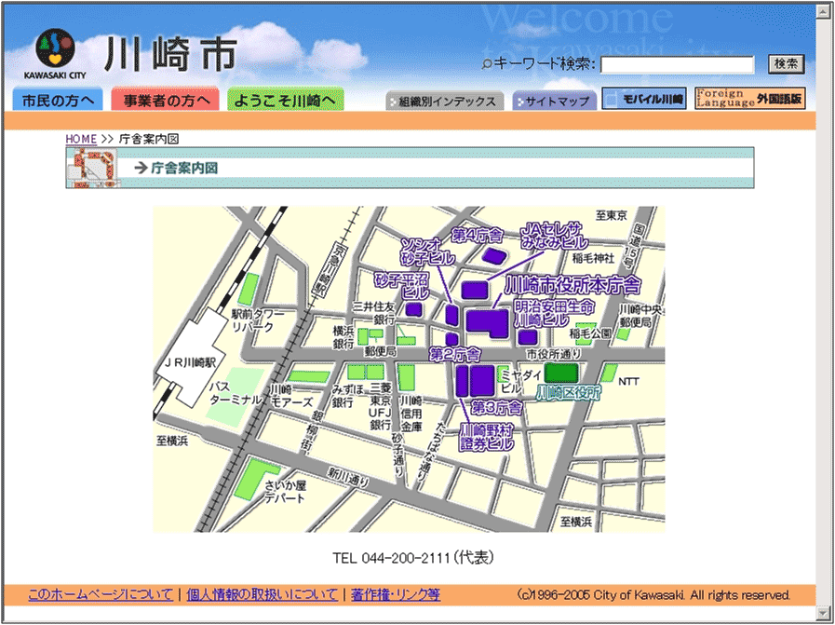
Task: Open the サイトマップ page
Action: point(555,102)
